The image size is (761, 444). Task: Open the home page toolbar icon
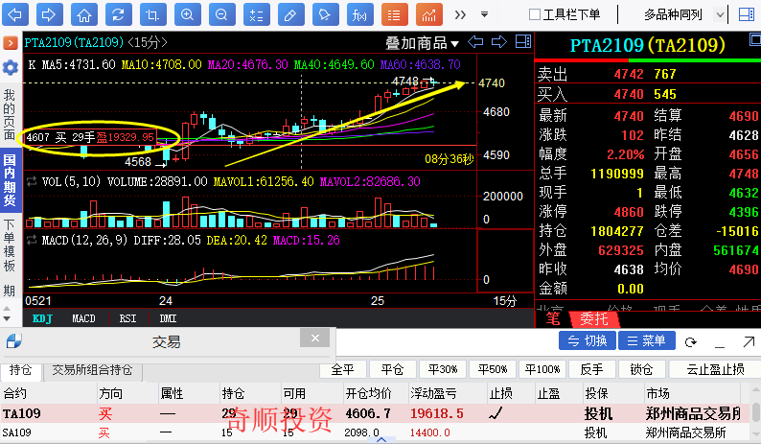(x=84, y=14)
